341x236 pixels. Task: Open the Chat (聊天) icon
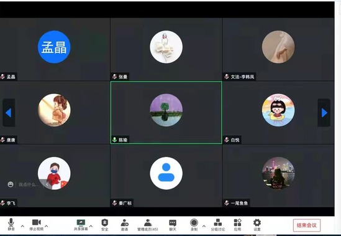(x=173, y=225)
